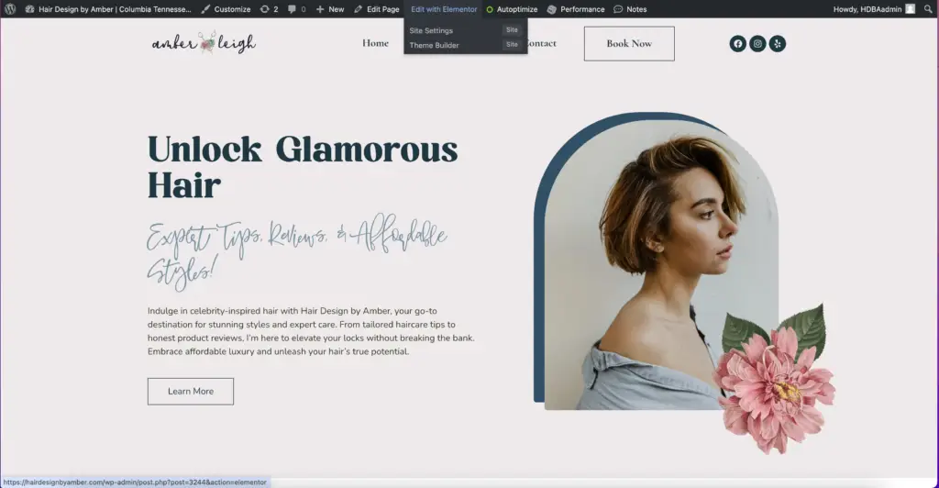
Task: Expand the Performance admin menu
Action: coord(576,9)
